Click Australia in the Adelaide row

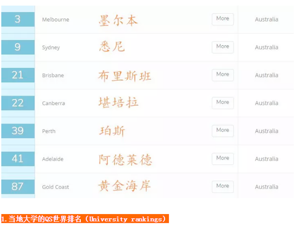pyautogui.click(x=266, y=159)
